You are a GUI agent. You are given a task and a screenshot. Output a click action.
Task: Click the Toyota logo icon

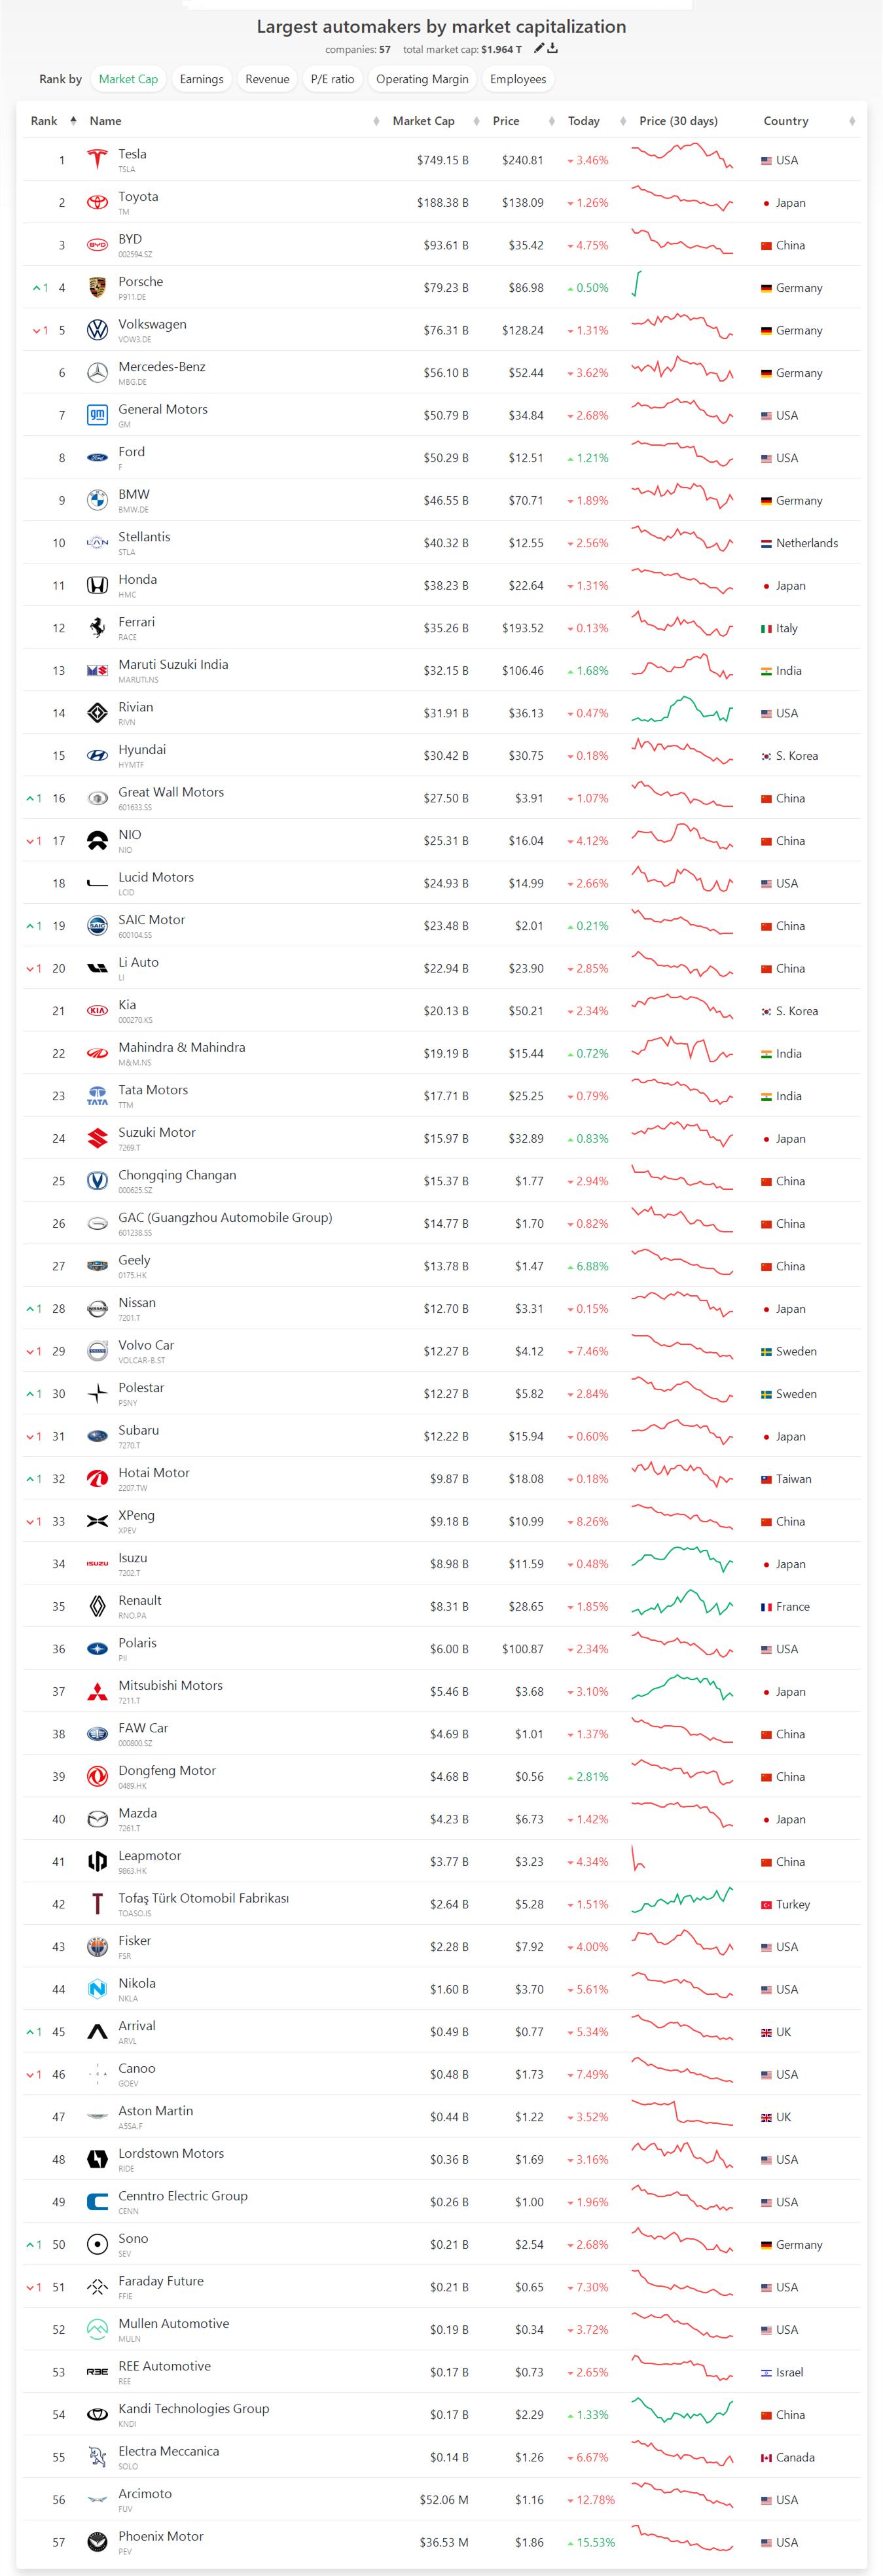pos(97,202)
